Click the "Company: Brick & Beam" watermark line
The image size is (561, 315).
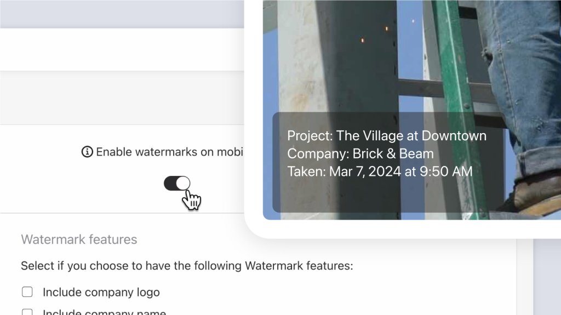[x=360, y=154]
